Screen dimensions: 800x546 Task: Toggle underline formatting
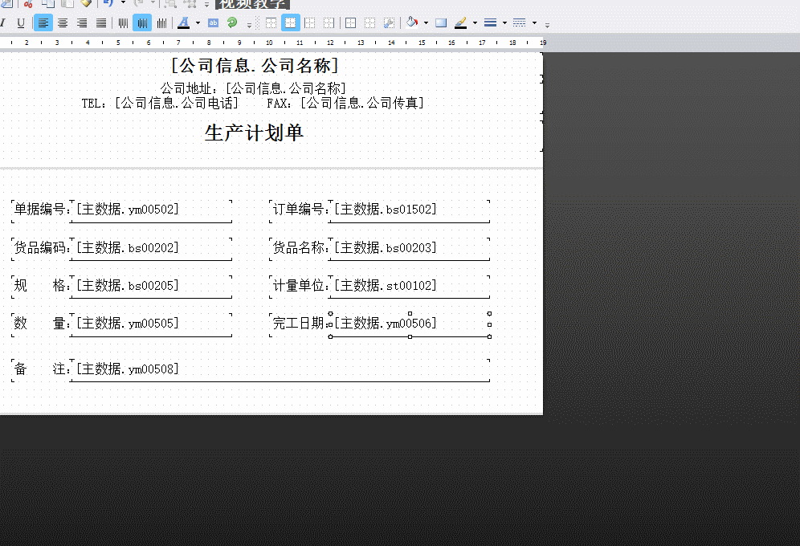click(21, 22)
